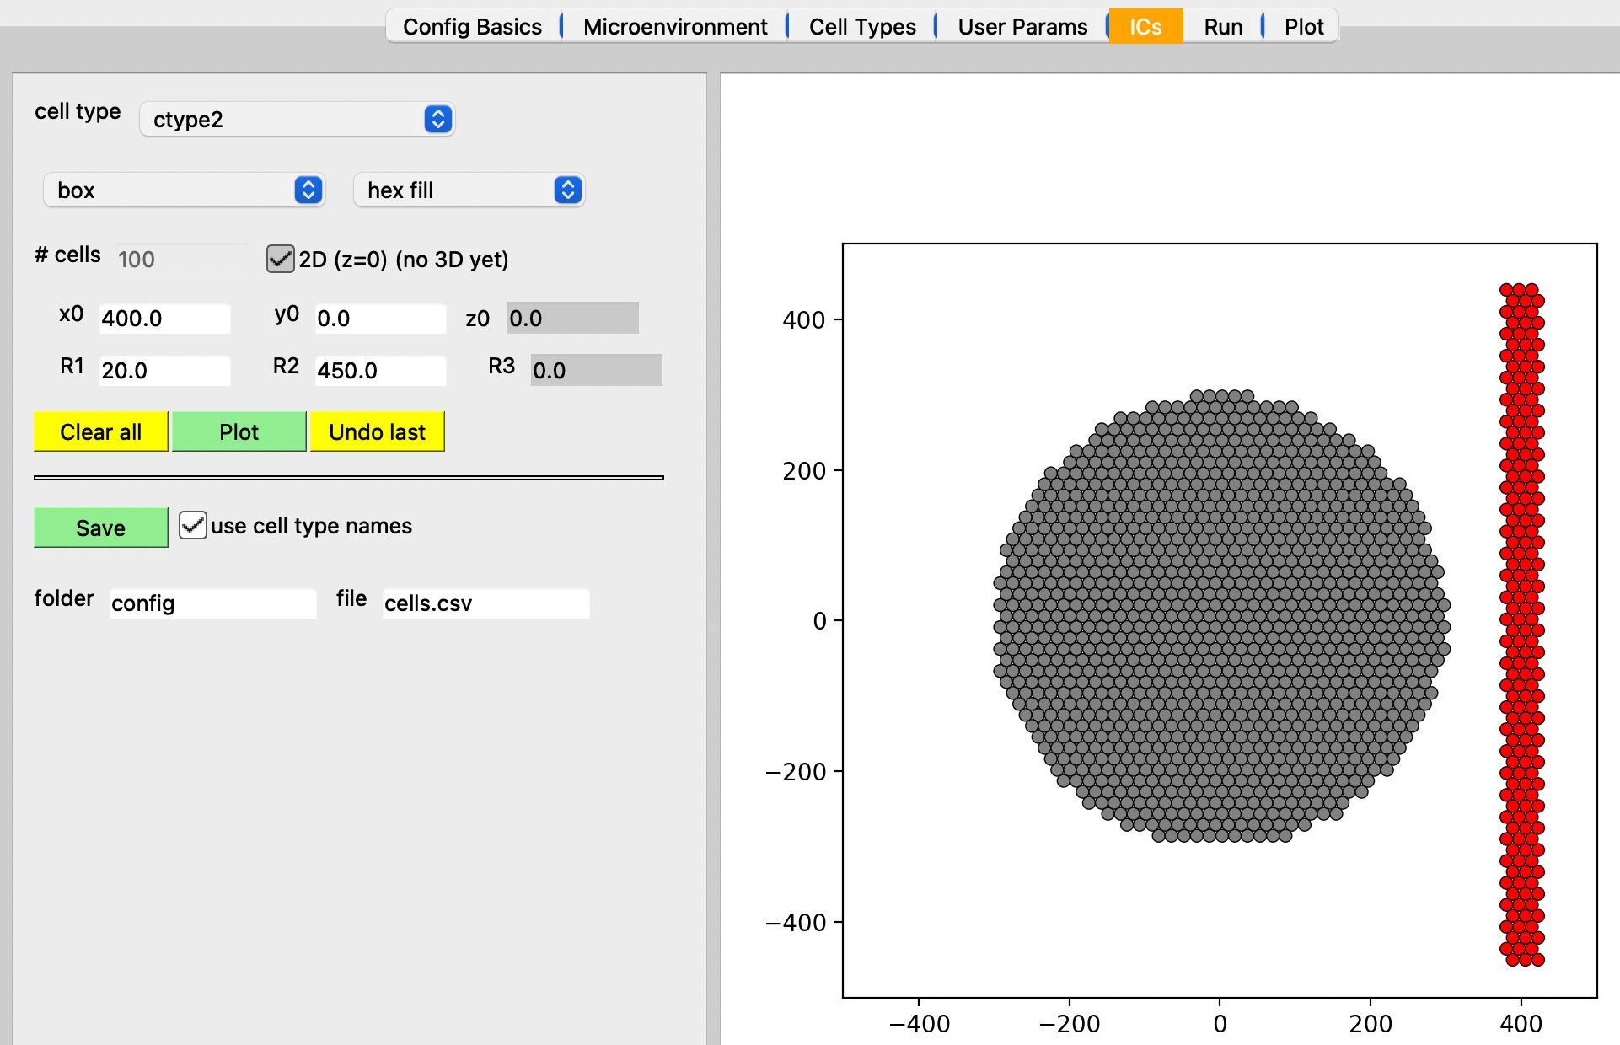
Task: Expand the box geometry dropdown
Action: pyautogui.click(x=184, y=190)
